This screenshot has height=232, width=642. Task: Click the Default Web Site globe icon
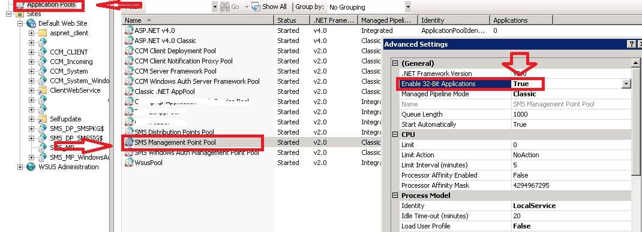(31, 23)
